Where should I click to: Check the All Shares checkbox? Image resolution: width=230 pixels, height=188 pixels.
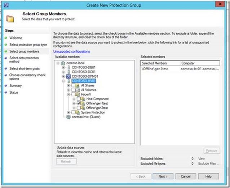(73, 85)
